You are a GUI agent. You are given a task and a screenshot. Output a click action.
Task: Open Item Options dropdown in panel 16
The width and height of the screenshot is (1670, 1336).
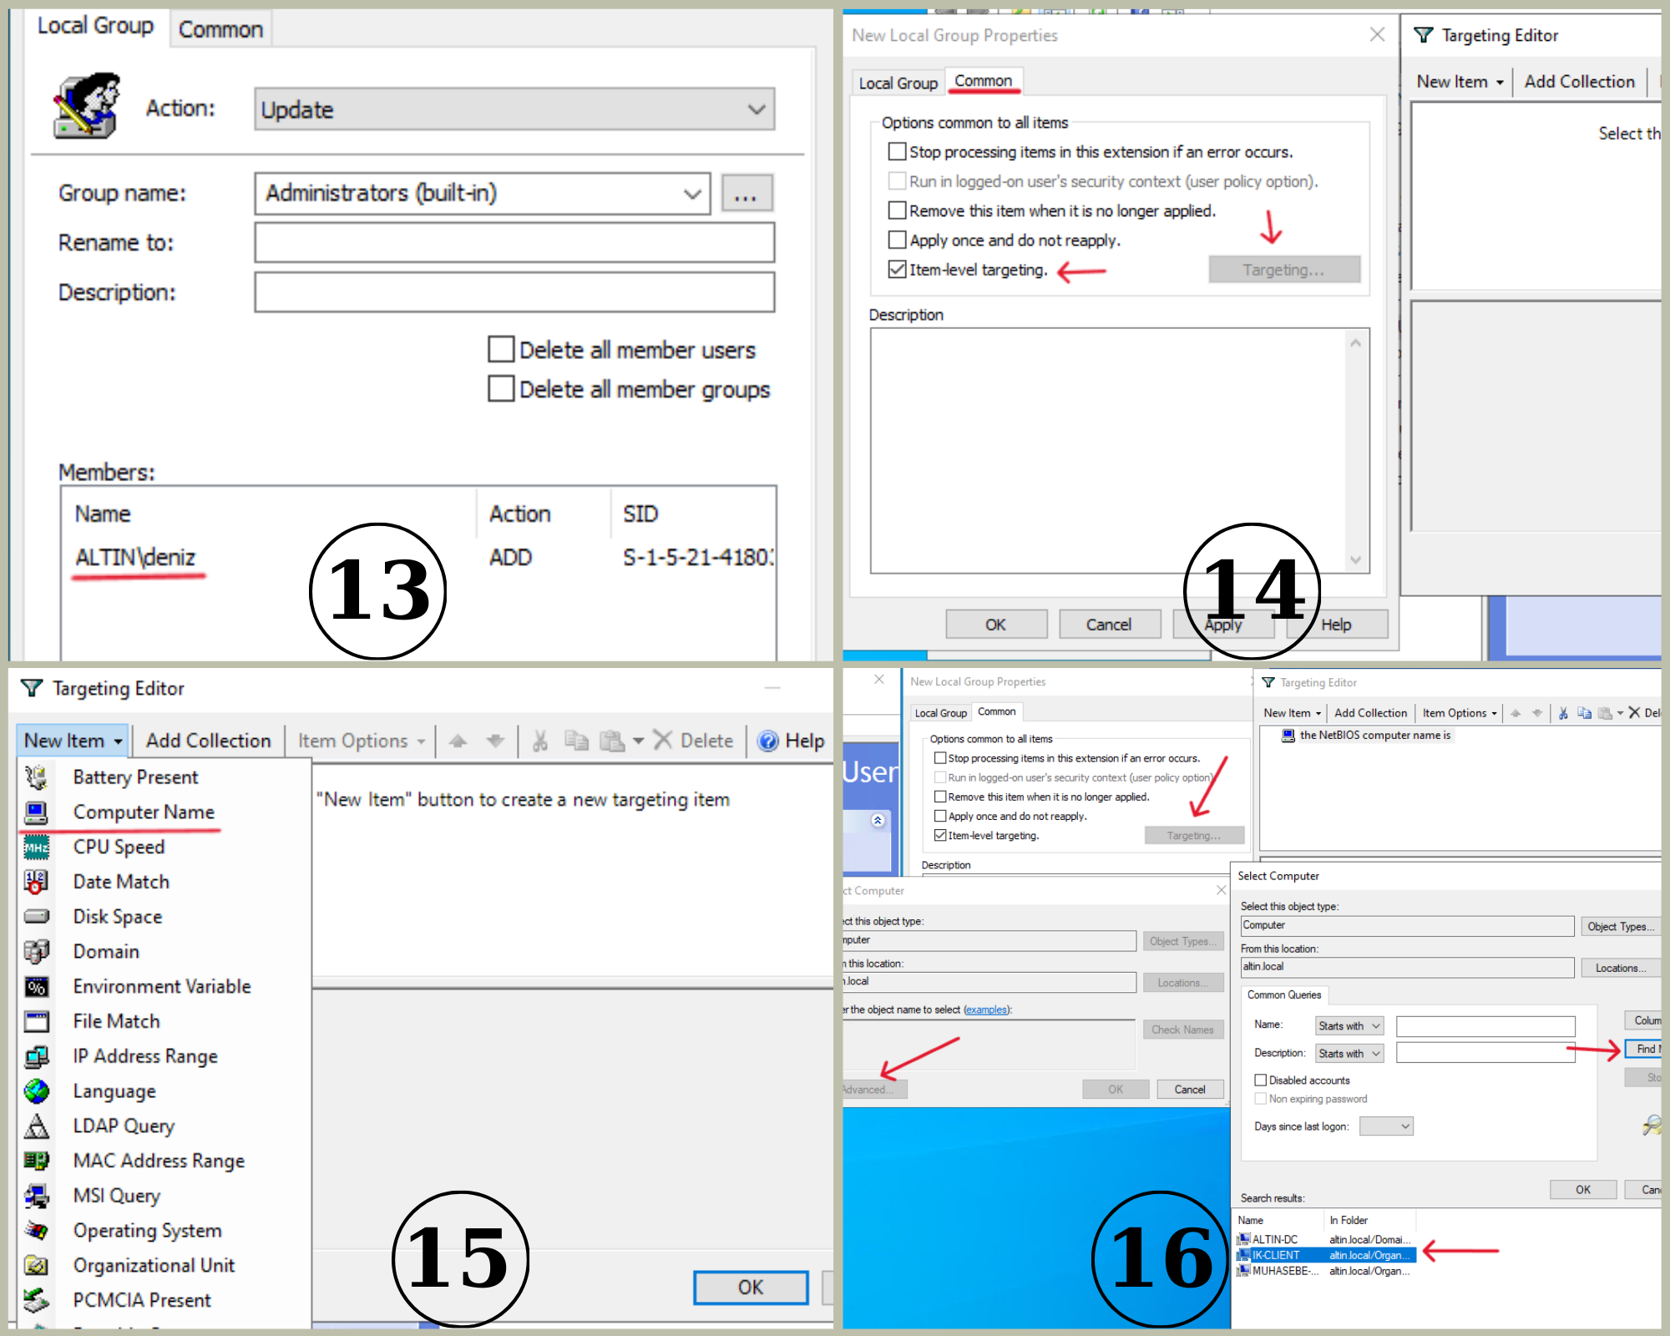click(1460, 713)
